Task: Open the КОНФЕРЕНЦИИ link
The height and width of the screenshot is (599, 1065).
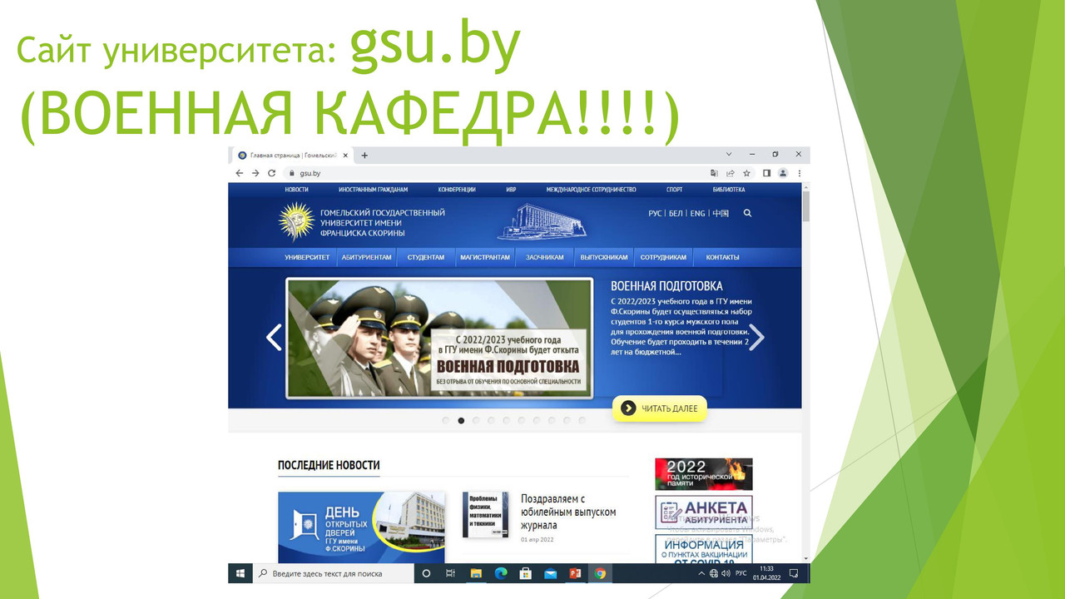Action: pos(457,190)
